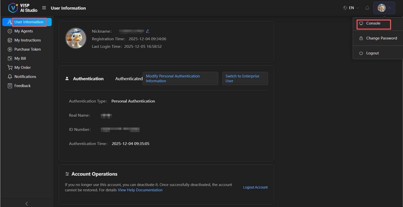The width and height of the screenshot is (403, 207).
Task: Click the Feedback document icon
Action: (10, 86)
